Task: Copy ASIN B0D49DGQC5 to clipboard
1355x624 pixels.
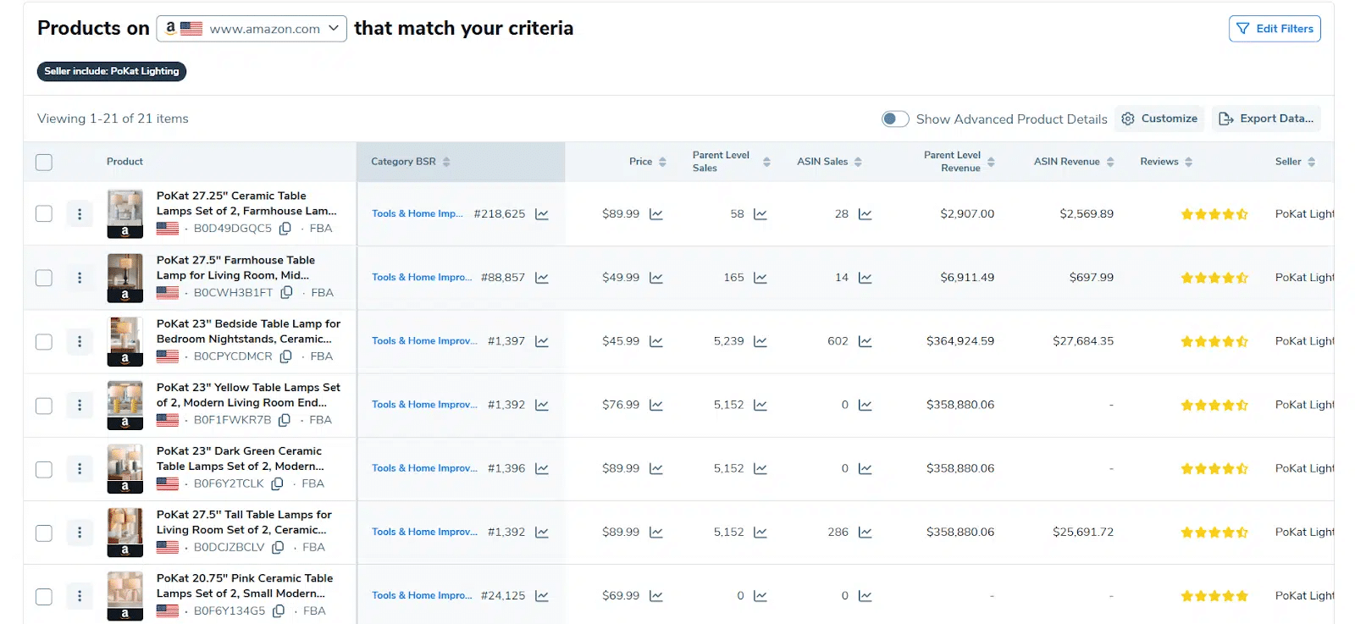Action: tap(285, 229)
